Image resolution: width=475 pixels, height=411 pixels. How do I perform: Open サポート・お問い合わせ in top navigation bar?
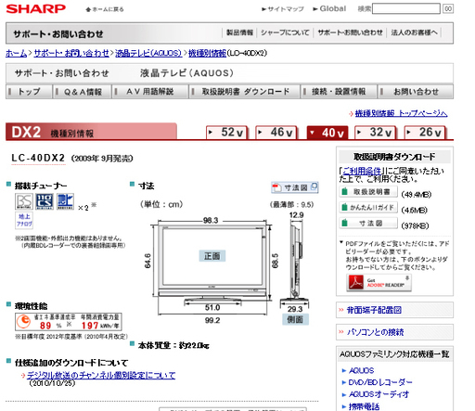[350, 32]
